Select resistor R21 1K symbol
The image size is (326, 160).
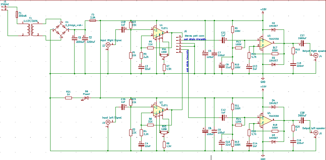[68, 98]
